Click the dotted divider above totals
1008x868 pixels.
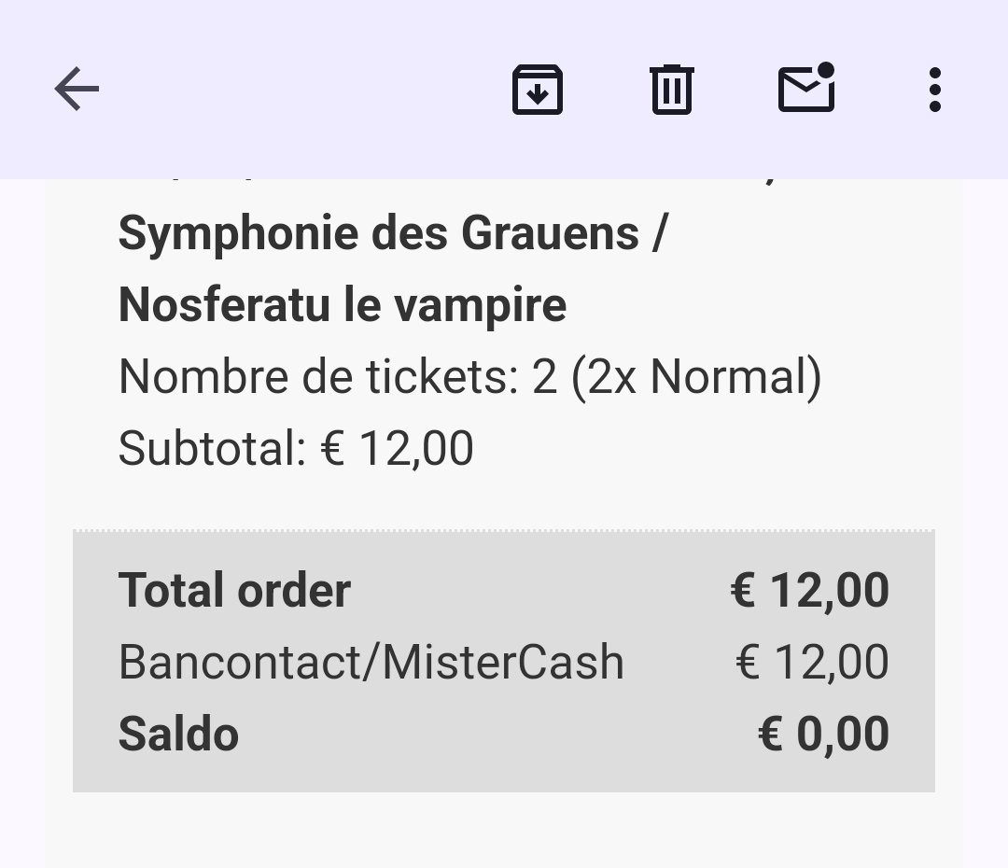(x=504, y=530)
